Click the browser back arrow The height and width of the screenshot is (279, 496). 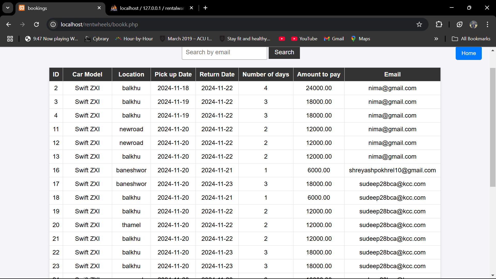9,25
